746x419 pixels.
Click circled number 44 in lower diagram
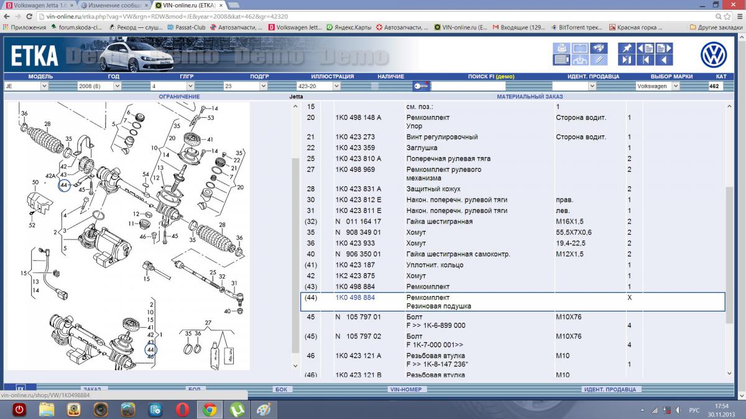click(x=150, y=350)
